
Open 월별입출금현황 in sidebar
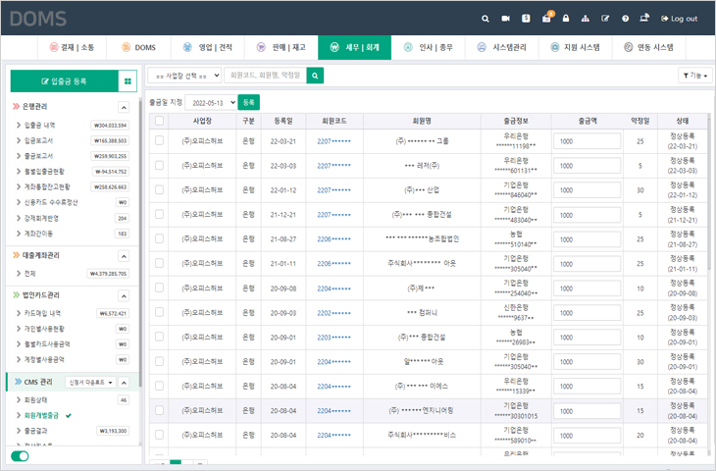(x=44, y=172)
